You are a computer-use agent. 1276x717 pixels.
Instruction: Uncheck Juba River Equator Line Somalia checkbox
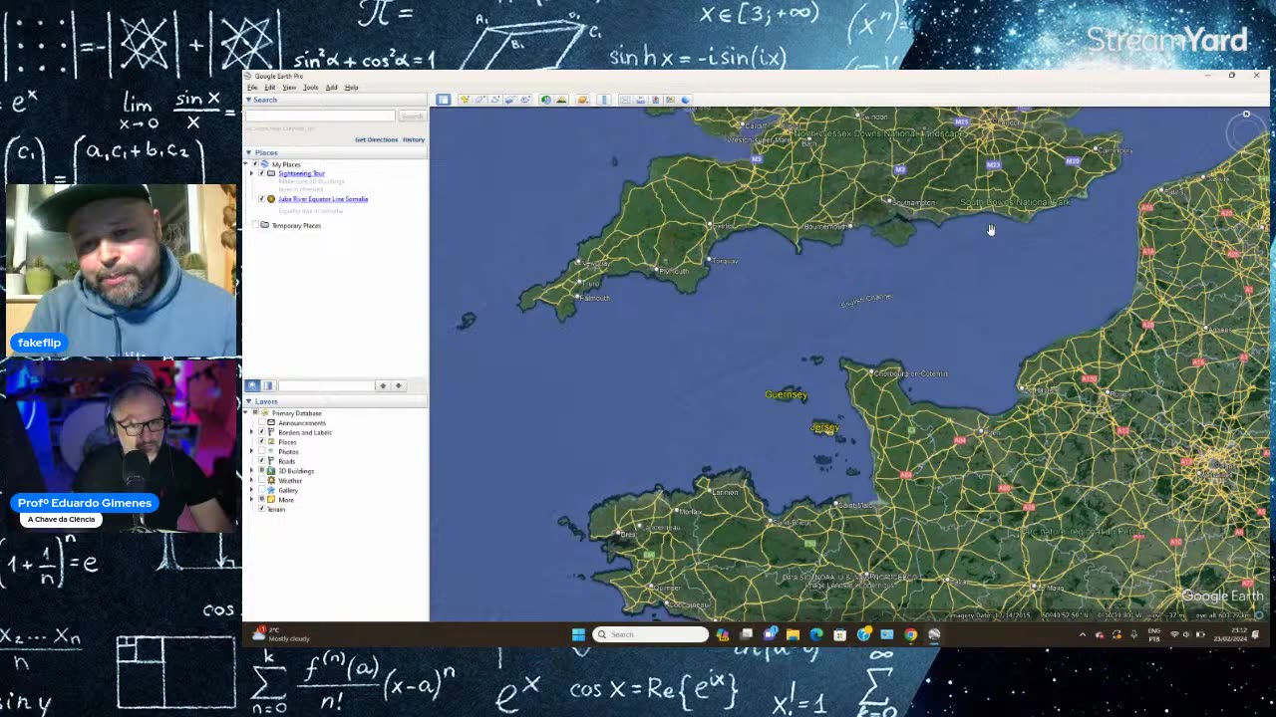point(262,199)
